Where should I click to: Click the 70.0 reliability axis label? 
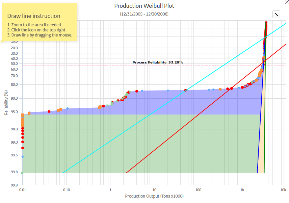tap(15, 76)
